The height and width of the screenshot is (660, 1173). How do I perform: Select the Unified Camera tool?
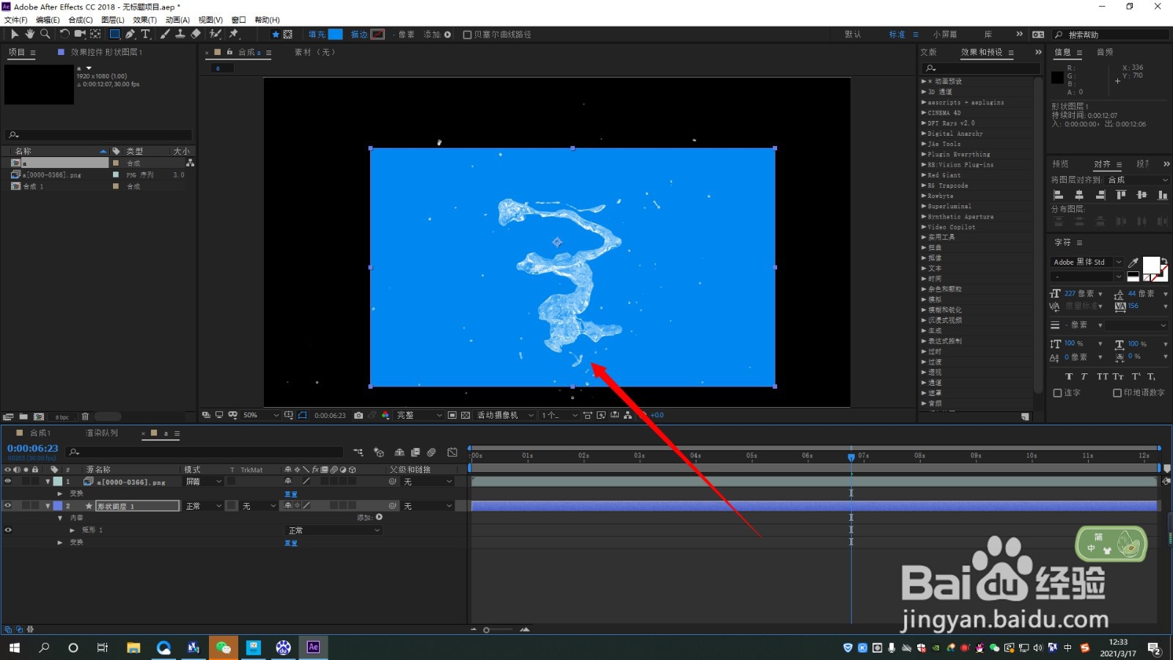pyautogui.click(x=80, y=34)
